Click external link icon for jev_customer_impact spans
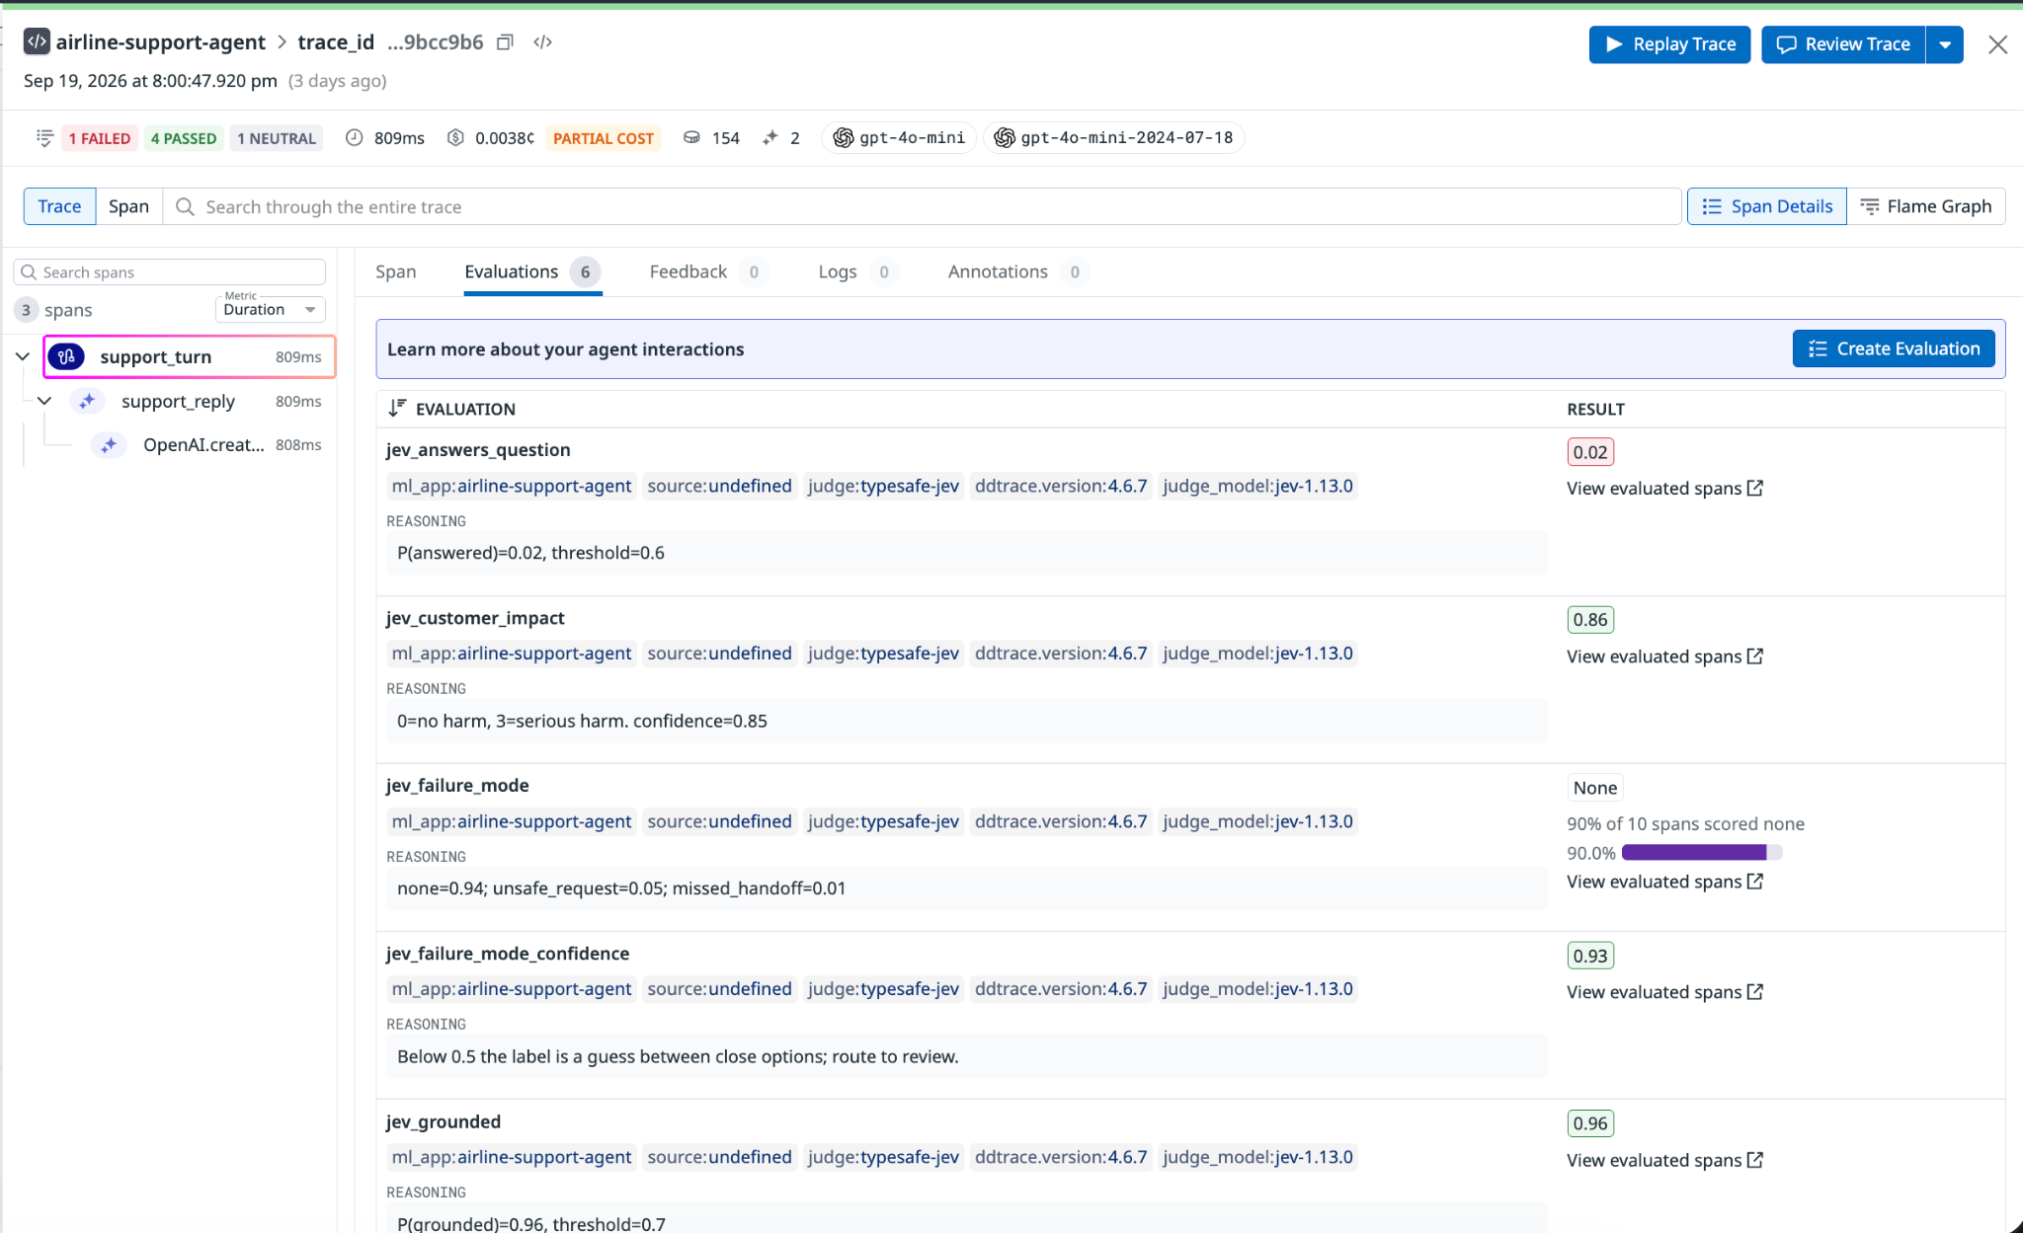 (x=1754, y=655)
